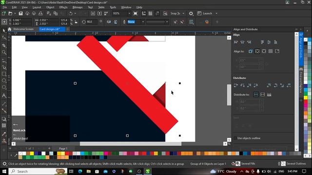This screenshot has width=312, height=175.
Task: Set Align to Grid
Action: point(271,52)
